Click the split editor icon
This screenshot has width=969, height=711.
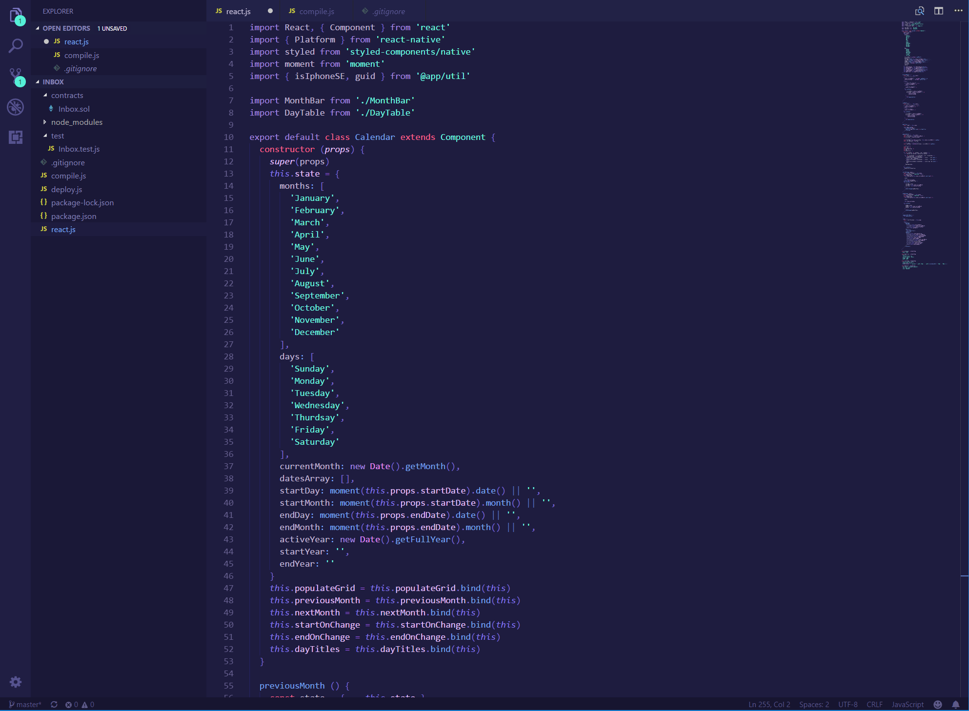pos(939,11)
